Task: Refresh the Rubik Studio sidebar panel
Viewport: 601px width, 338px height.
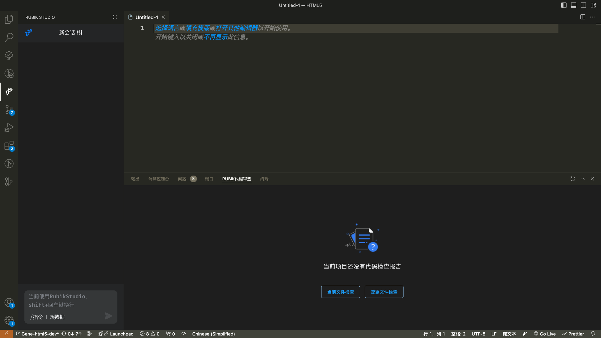Action: 115,17
